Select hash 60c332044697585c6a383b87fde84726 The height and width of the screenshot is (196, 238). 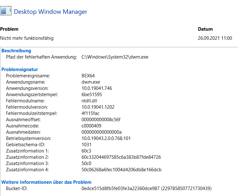121,157
